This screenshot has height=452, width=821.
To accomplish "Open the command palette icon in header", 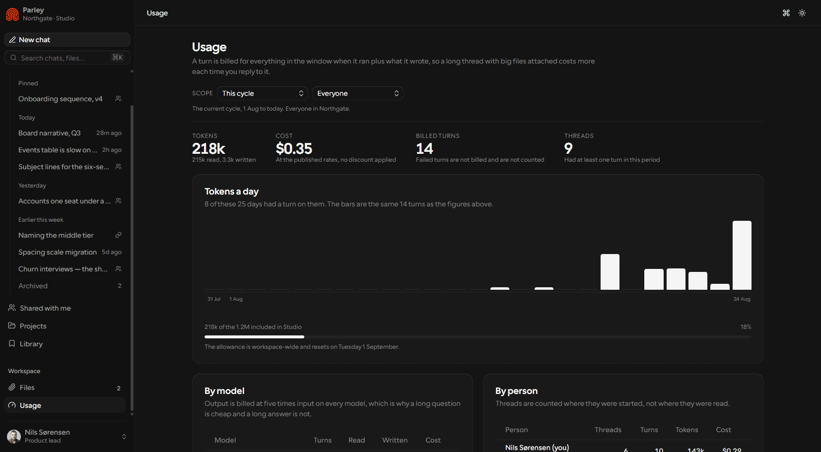I will [x=786, y=13].
